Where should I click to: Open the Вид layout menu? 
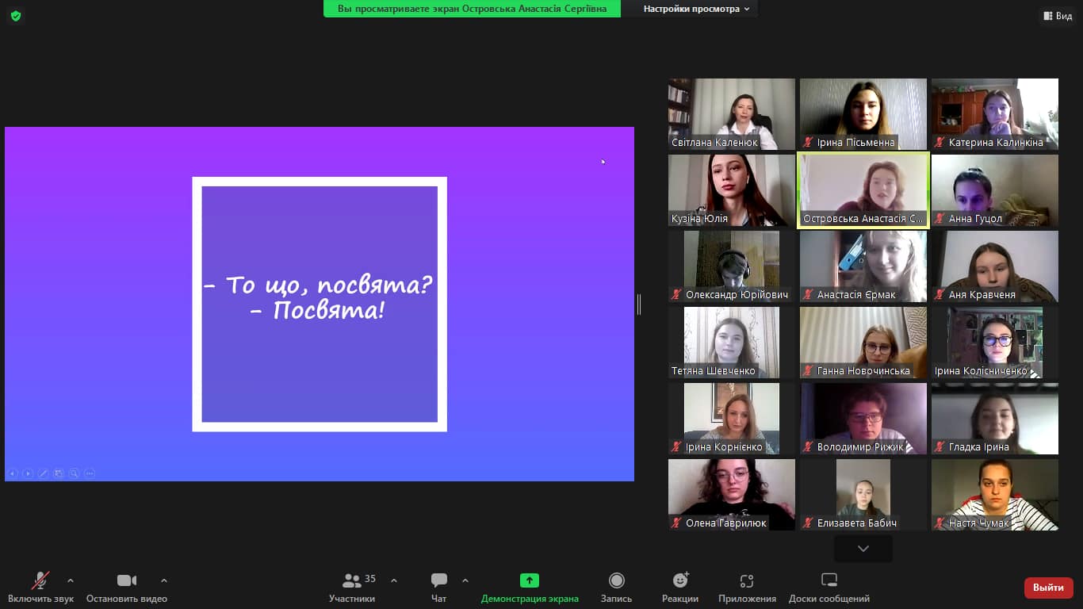coord(1058,16)
